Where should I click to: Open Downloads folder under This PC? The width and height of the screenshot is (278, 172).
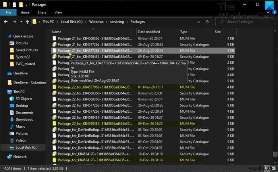(24, 119)
